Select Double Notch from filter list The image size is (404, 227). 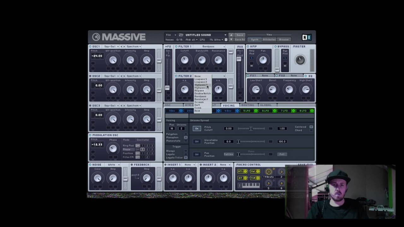coord(202,94)
